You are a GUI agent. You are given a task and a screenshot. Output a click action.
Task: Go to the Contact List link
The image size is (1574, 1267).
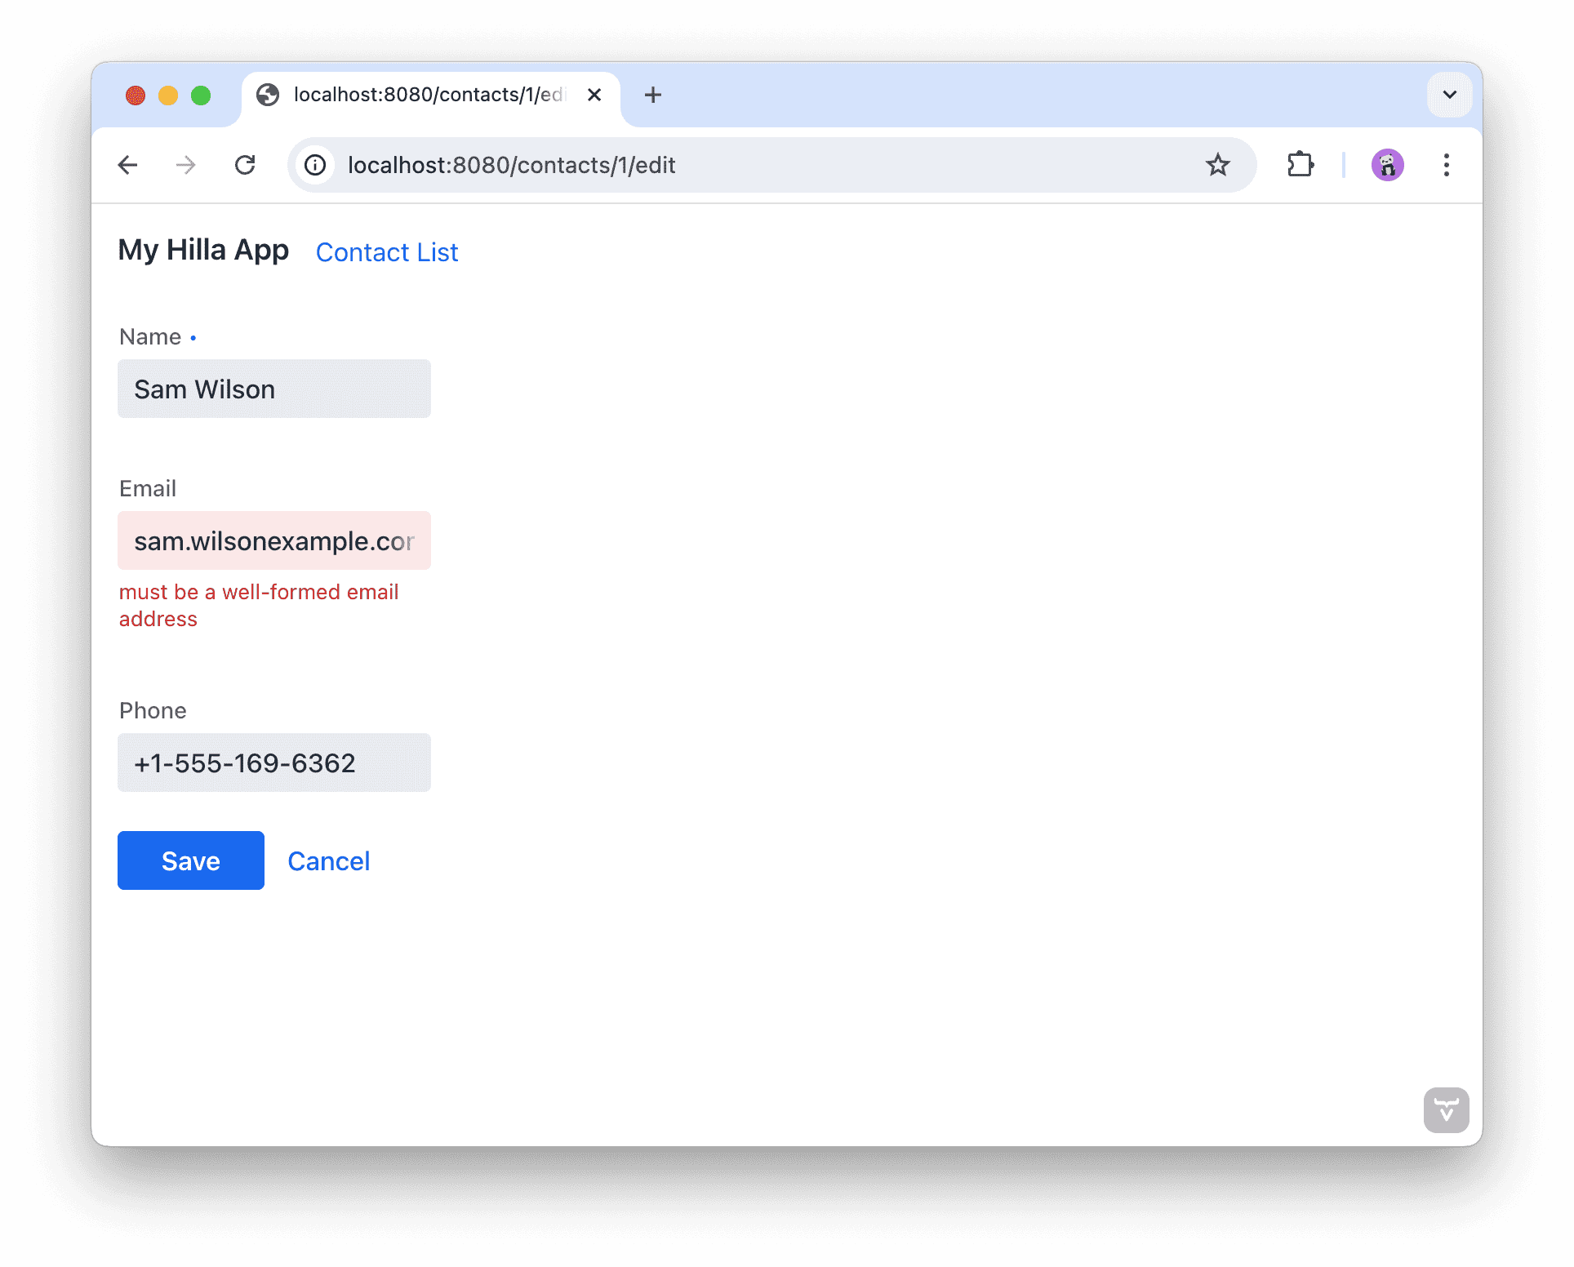(x=387, y=252)
